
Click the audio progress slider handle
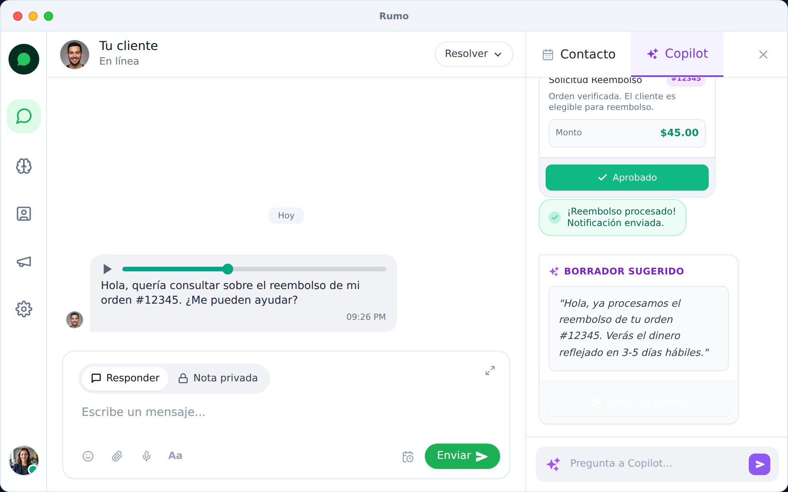228,269
